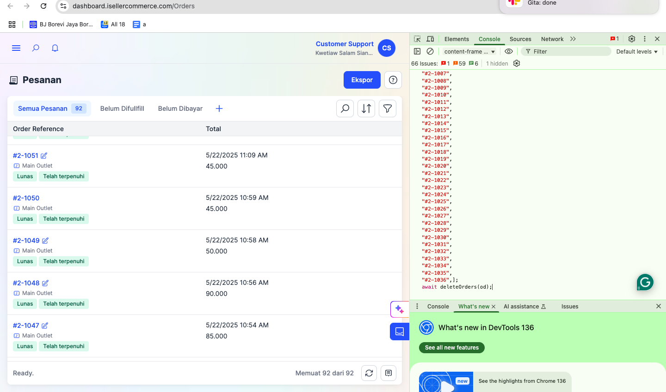Click the notification bell icon
This screenshot has width=666, height=392.
[x=55, y=48]
